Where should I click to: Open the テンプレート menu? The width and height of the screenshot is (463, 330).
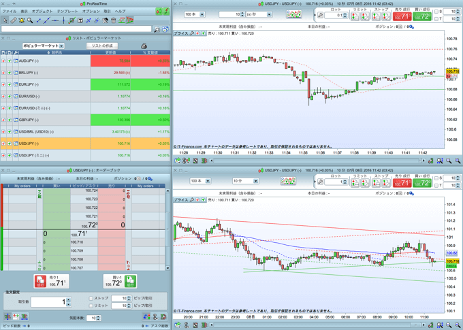click(x=67, y=11)
